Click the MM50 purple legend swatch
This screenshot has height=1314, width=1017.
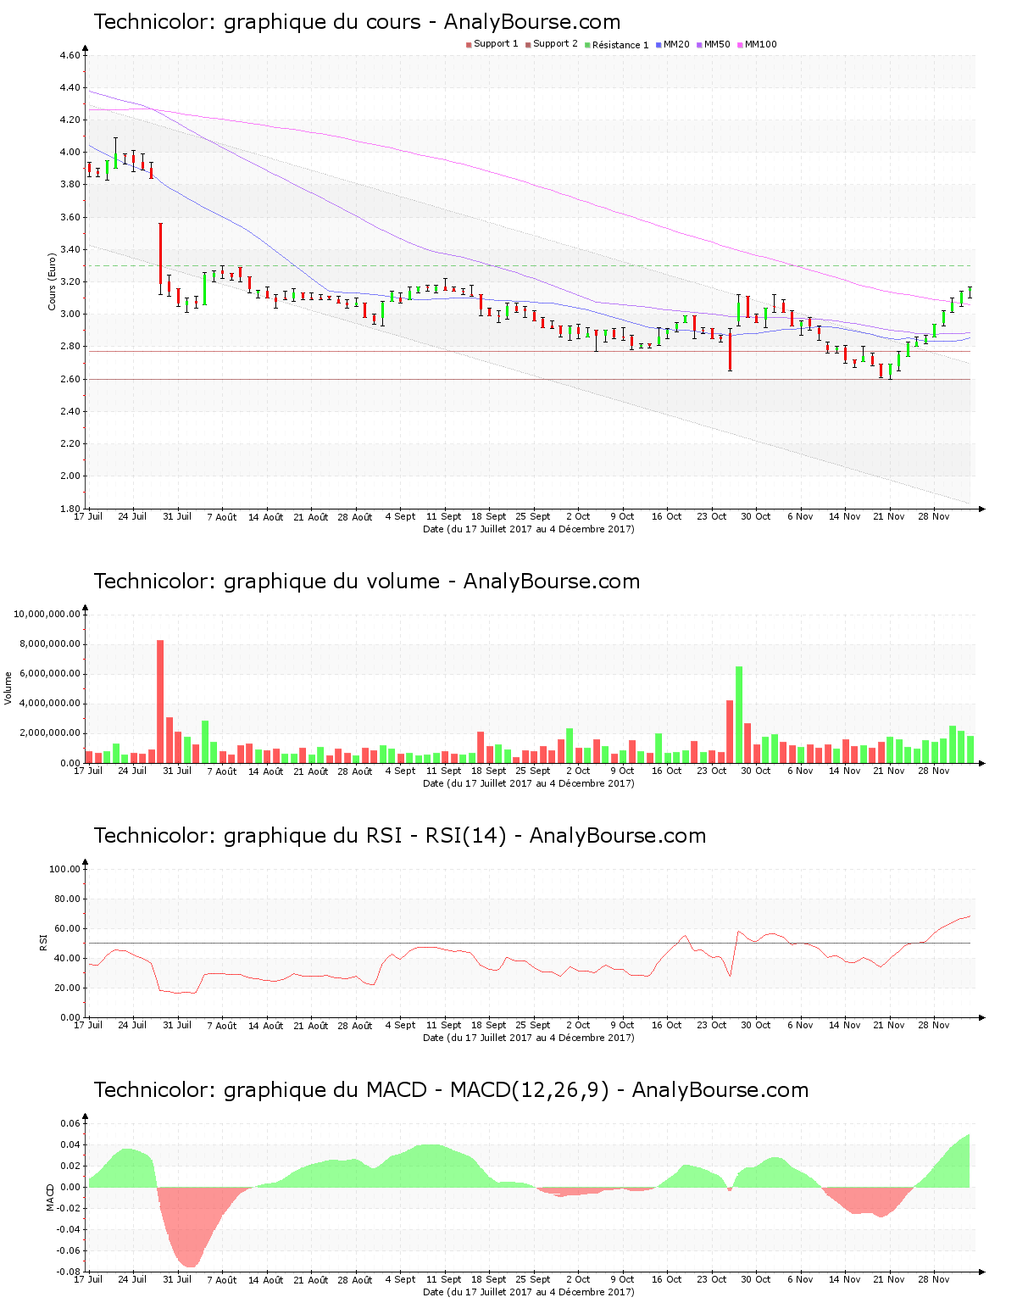pos(699,44)
